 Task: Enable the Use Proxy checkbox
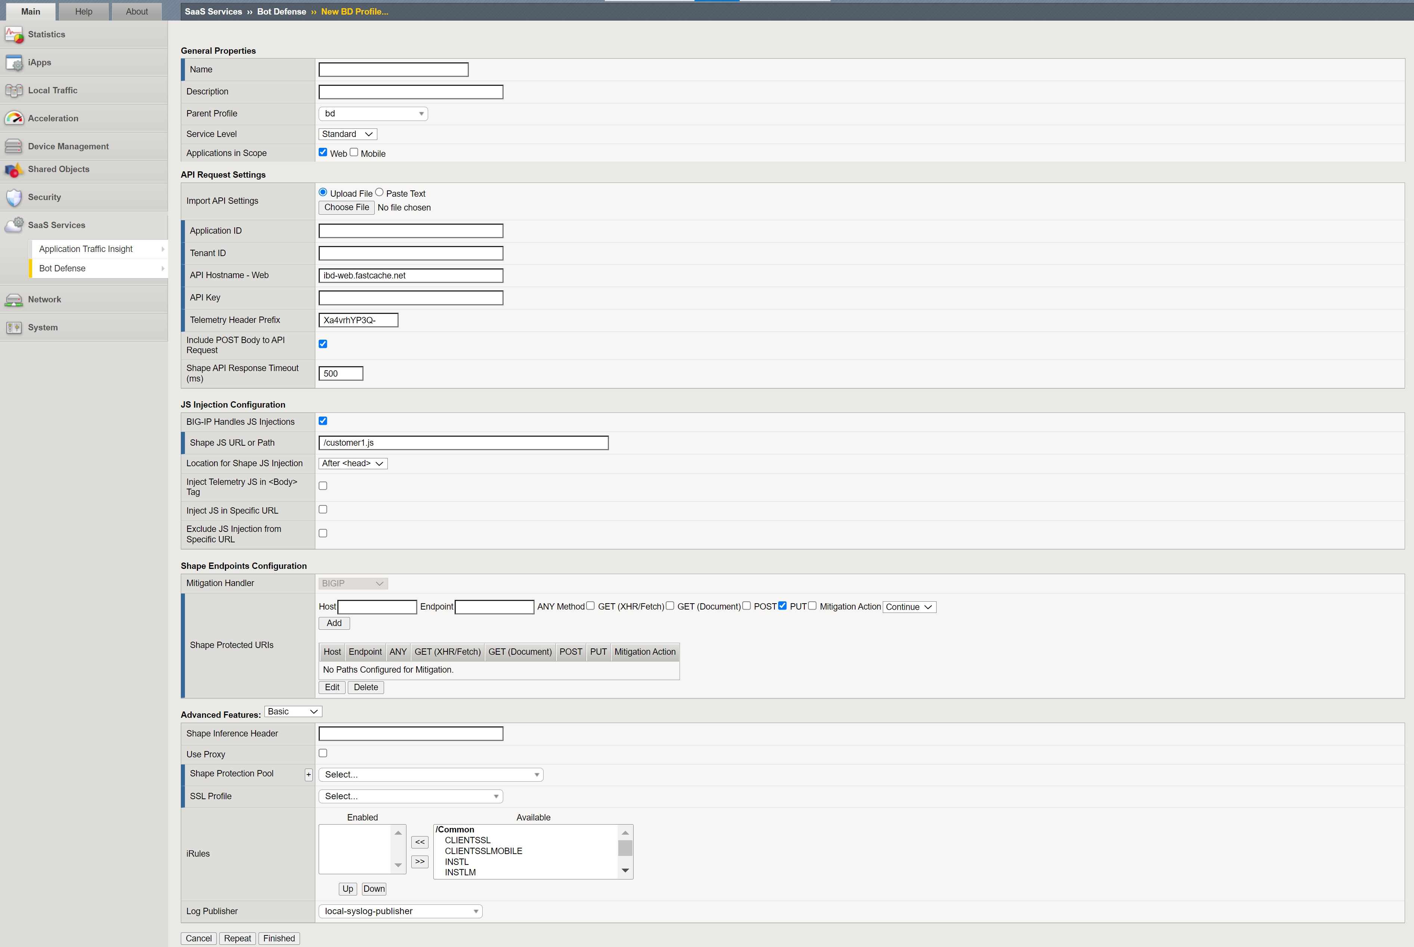coord(323,753)
